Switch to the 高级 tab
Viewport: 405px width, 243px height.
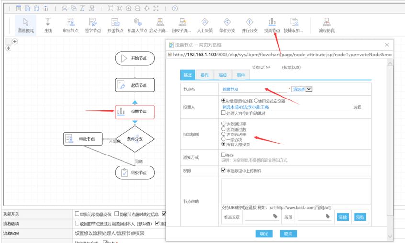[223, 75]
